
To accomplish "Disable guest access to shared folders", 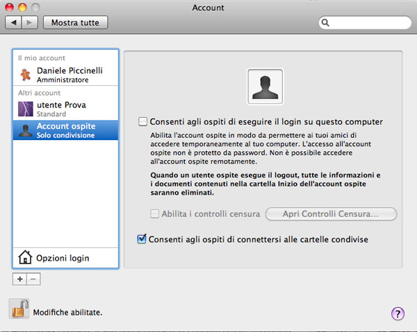I will [142, 239].
